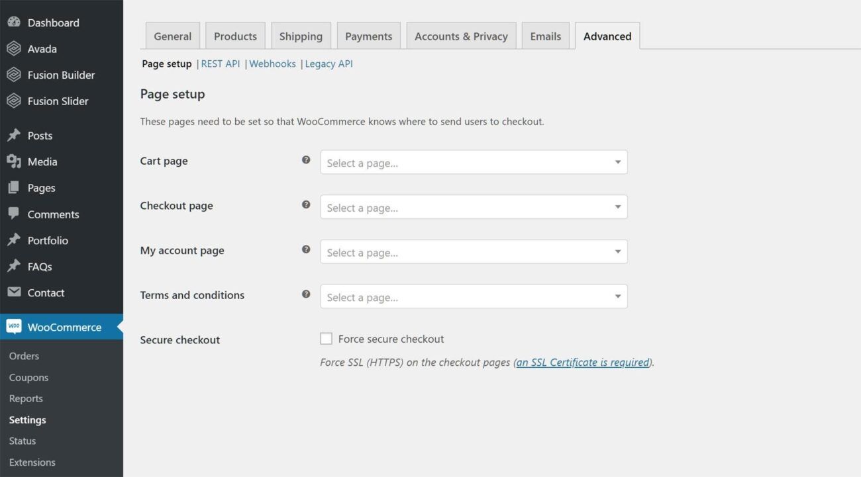861x477 pixels.
Task: Click the 'Page setup' heading
Action: [x=172, y=94]
